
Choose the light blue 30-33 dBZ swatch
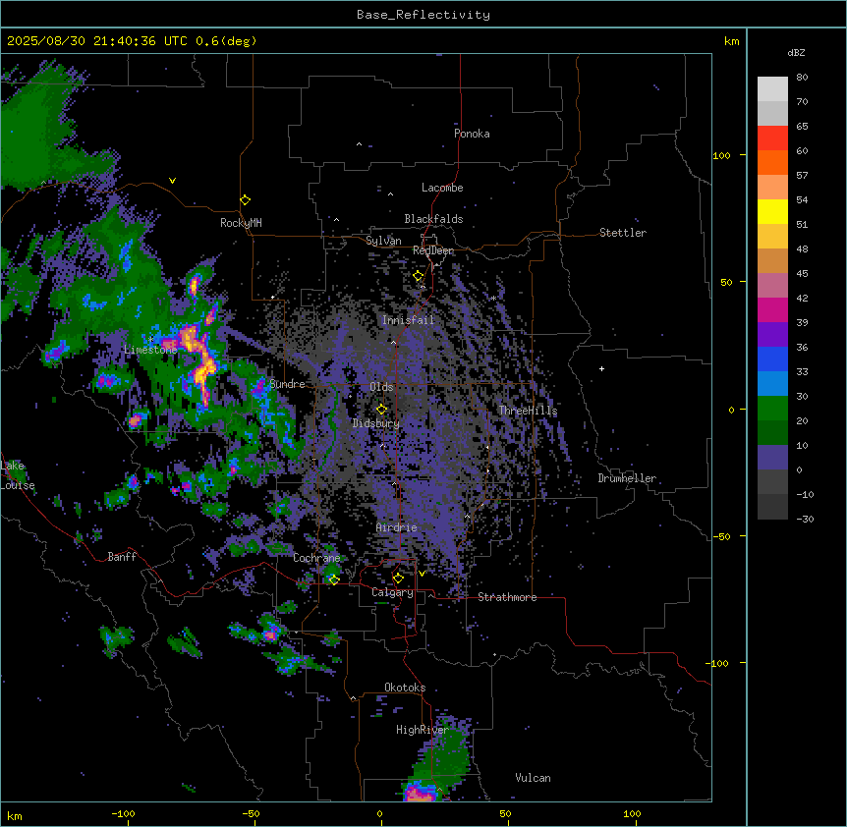tap(772, 384)
